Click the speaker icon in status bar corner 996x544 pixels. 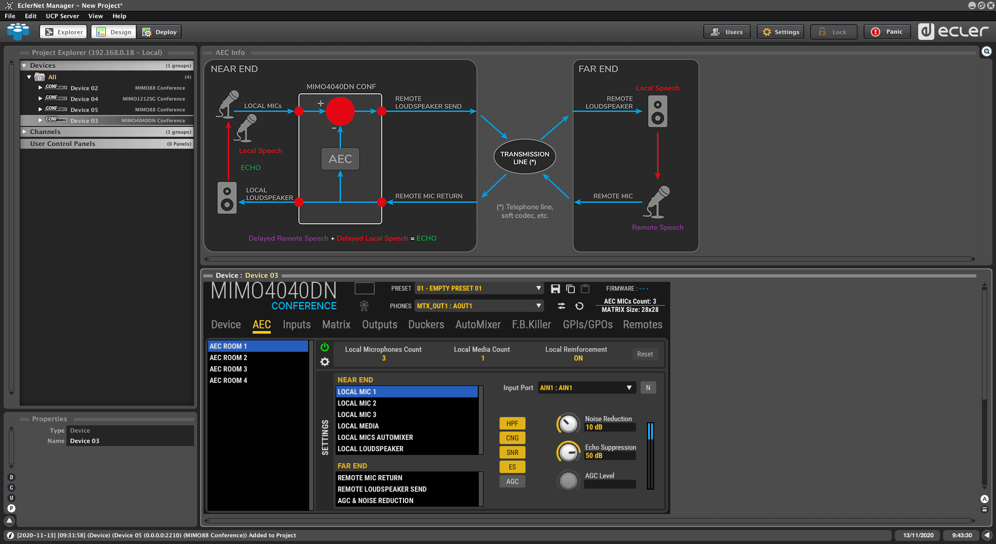(x=987, y=535)
